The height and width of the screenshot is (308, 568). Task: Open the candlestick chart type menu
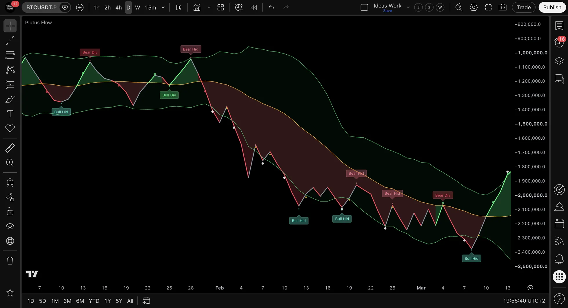pos(179,8)
